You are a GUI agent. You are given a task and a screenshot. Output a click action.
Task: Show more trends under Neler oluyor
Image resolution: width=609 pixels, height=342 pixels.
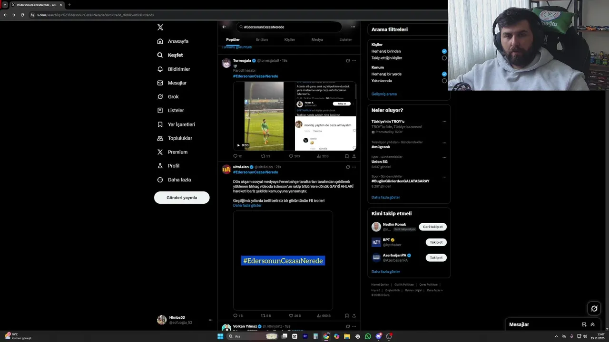click(385, 198)
